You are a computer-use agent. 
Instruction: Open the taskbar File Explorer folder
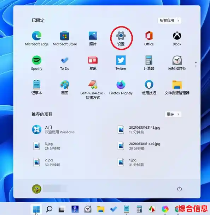coord(101,209)
